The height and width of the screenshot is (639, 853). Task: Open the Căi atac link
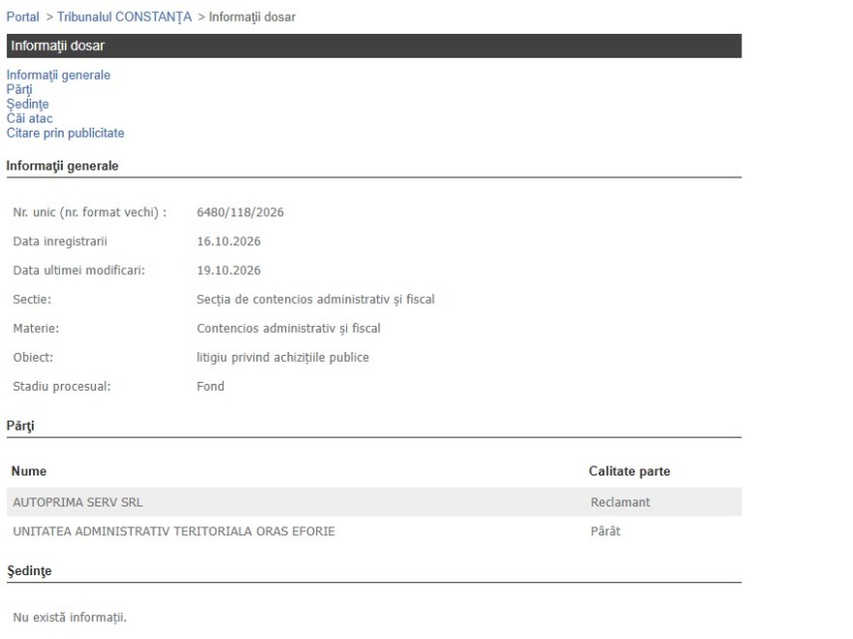click(x=29, y=119)
